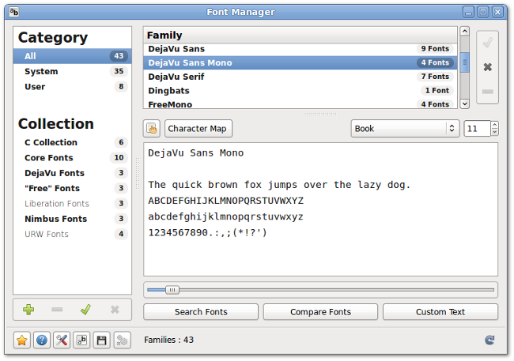Click the hand icon left of Character Map

(152, 129)
